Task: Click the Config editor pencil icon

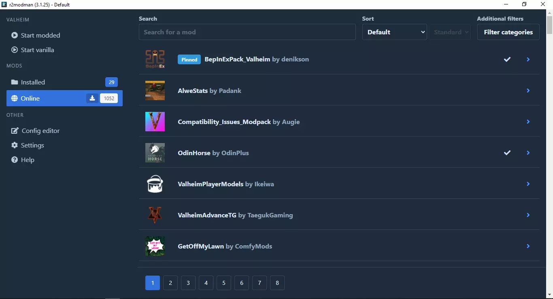Action: (15, 131)
